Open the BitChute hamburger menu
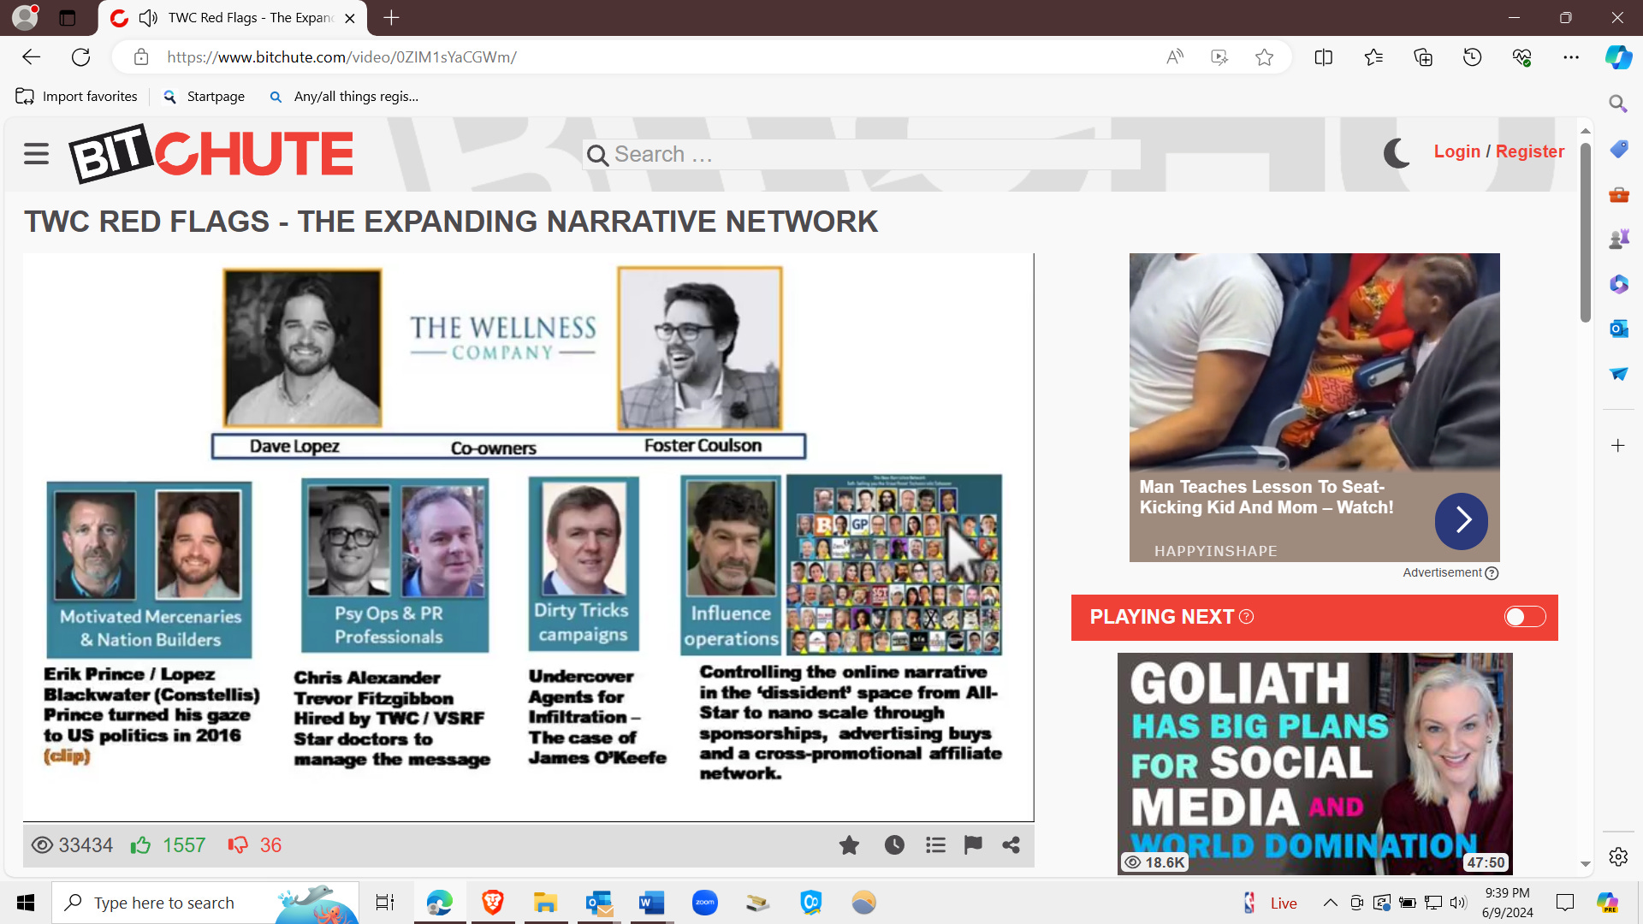This screenshot has height=924, width=1643. (36, 154)
